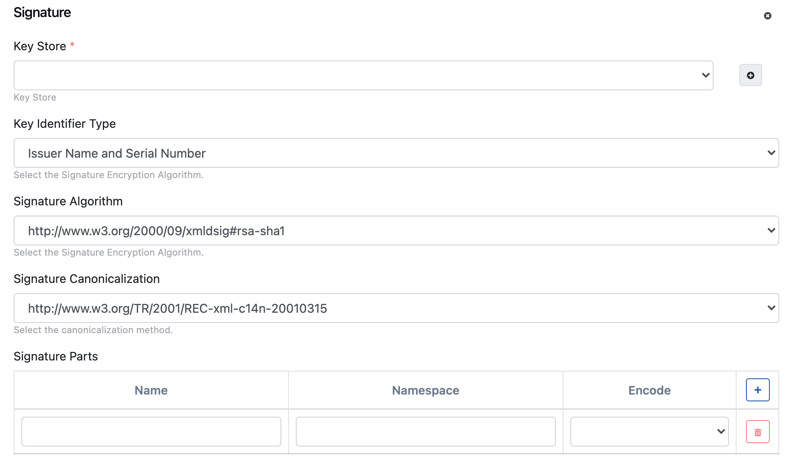Close the Signature panel
Viewport: 792px width, 461px height.
767,16
